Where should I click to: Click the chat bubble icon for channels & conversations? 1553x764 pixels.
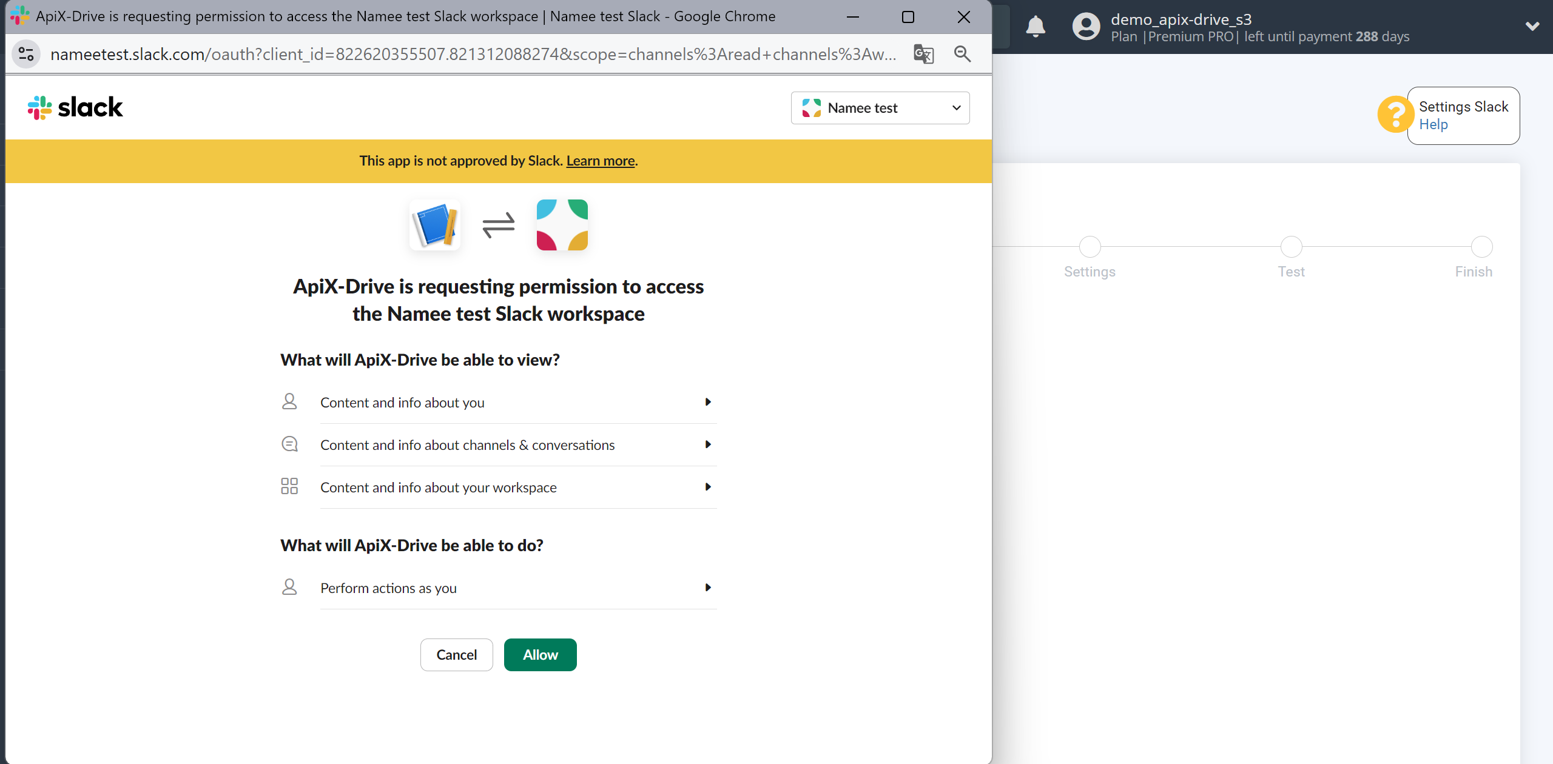(x=289, y=444)
